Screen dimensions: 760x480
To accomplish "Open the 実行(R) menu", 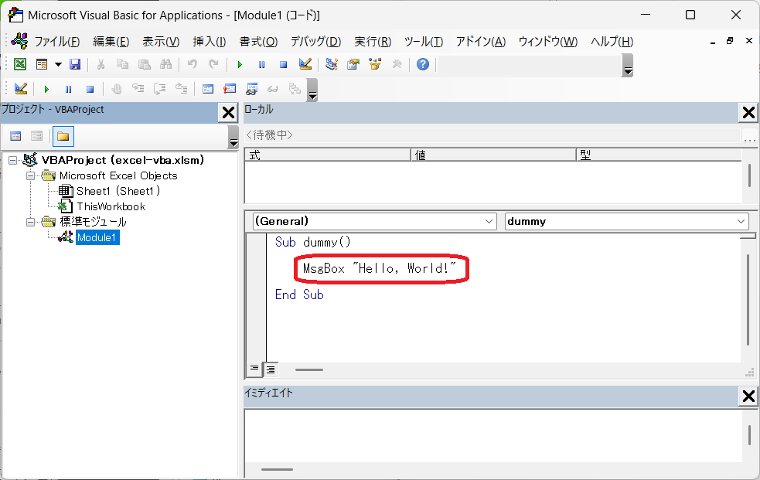I will point(372,42).
